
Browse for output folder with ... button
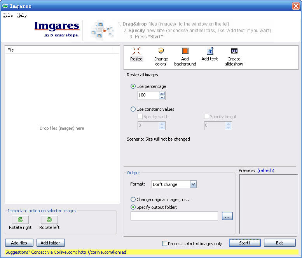point(227,216)
